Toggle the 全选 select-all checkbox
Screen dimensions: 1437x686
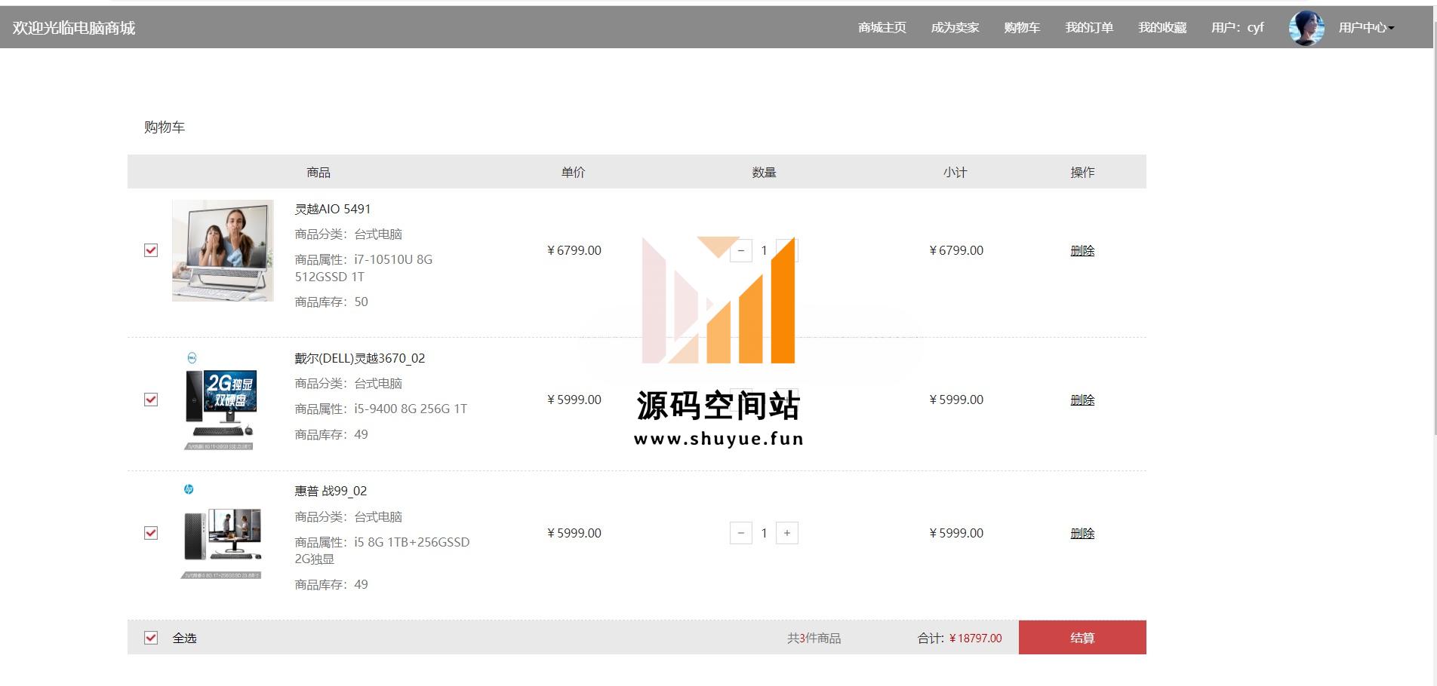click(151, 638)
